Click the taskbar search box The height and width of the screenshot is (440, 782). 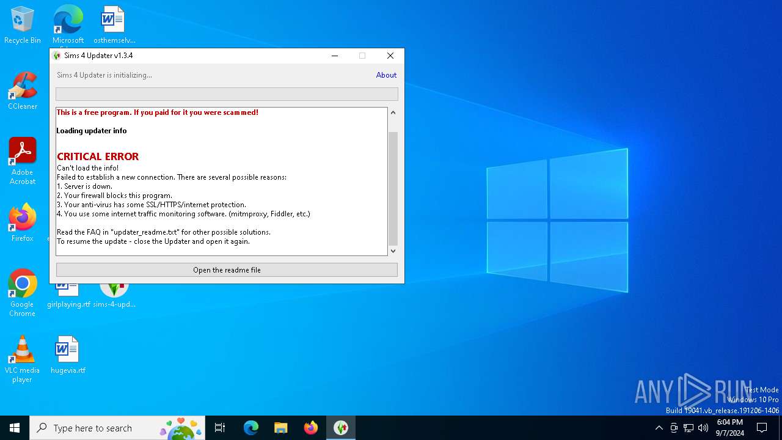[117, 428]
